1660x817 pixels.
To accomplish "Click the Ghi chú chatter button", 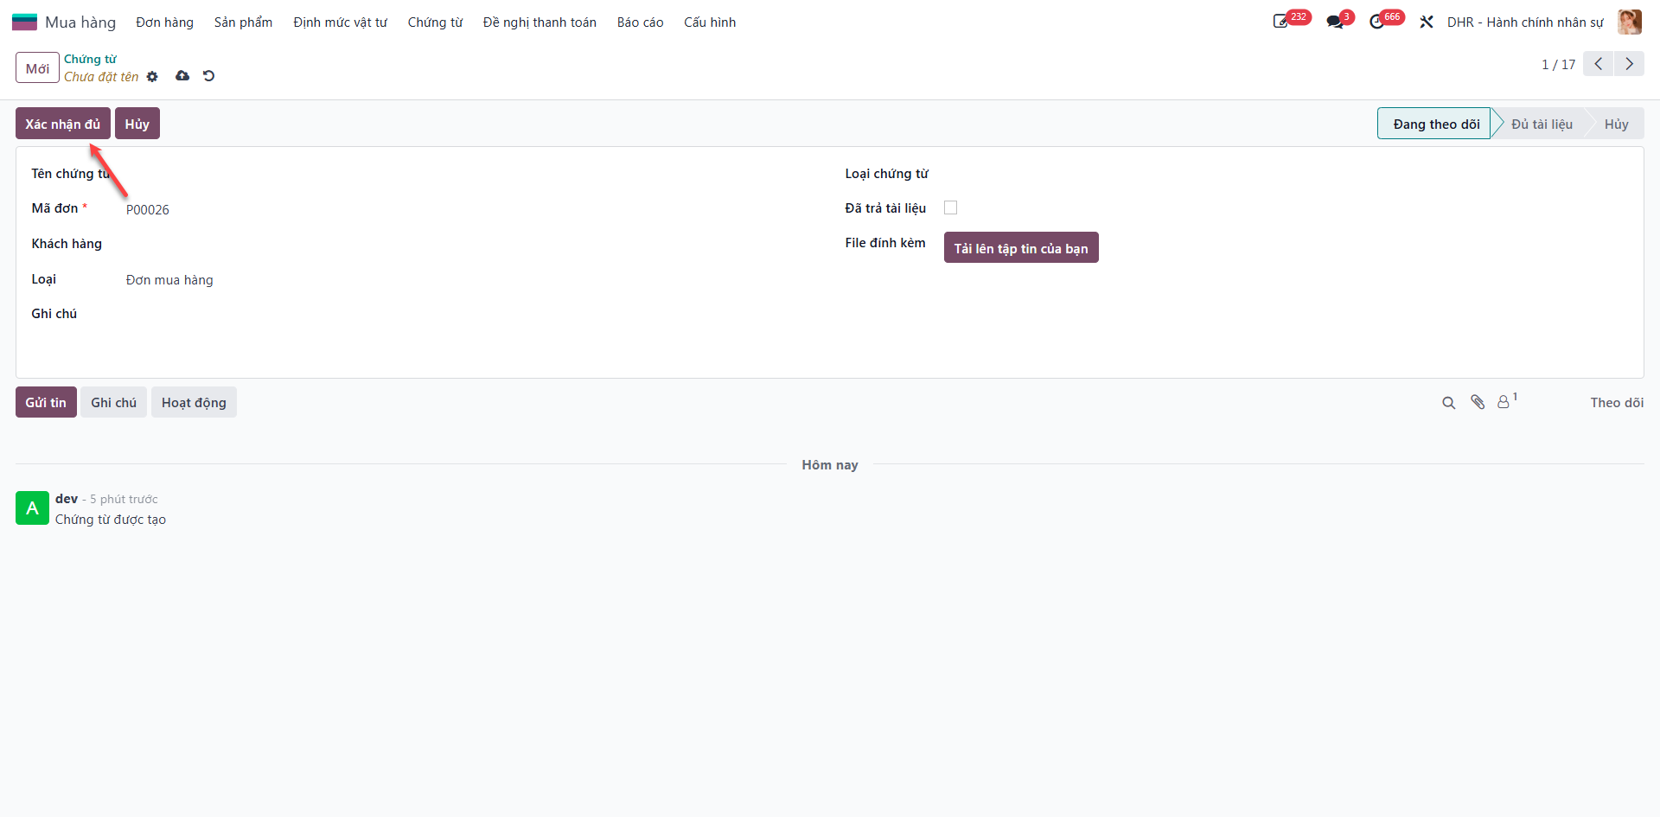I will (113, 402).
